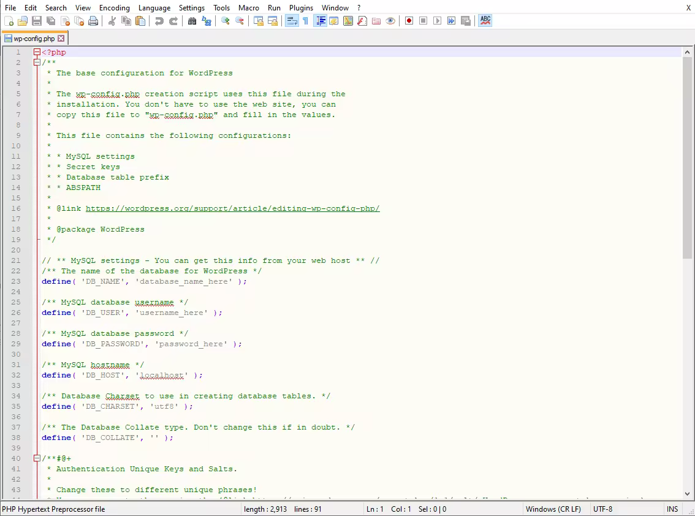This screenshot has width=695, height=516.
Task: Save the current recorded macro icon
Action: 465,21
